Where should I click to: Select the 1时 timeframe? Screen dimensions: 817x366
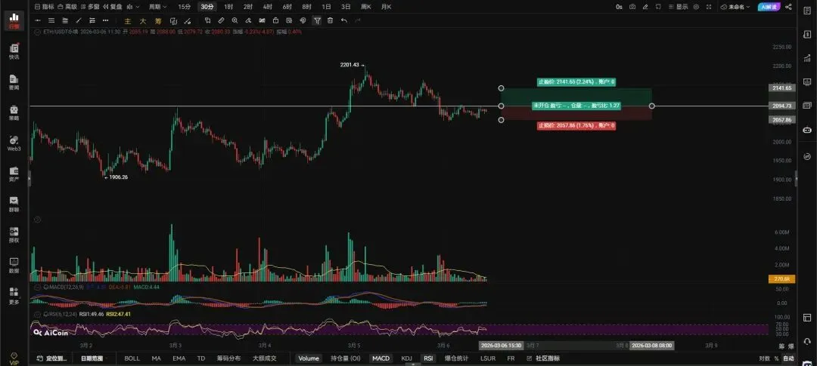[x=228, y=7]
